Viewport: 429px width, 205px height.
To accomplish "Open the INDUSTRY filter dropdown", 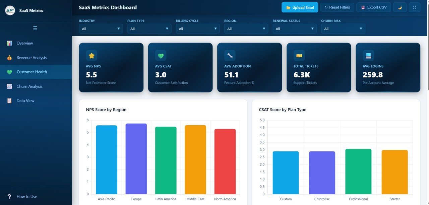I will (x=101, y=28).
